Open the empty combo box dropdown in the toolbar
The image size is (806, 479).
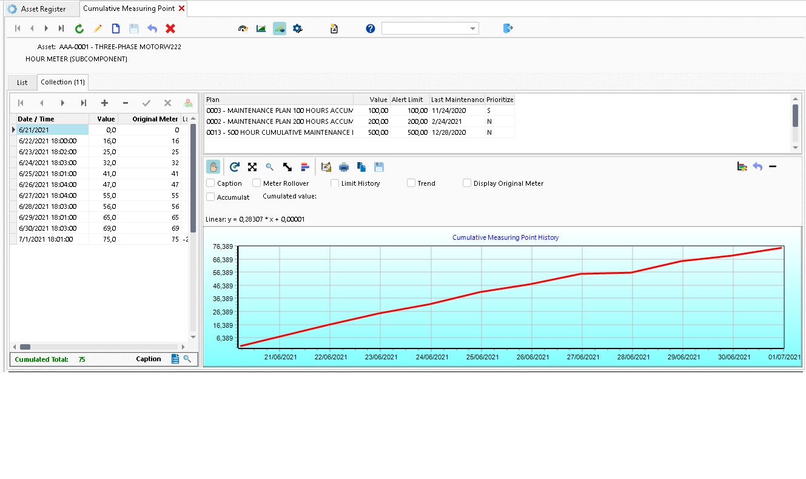tap(472, 28)
